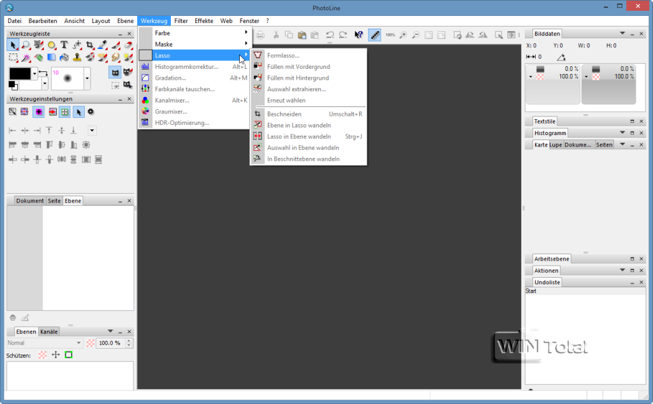Choose Histogrammkorrektur... menu entry
This screenshot has height=404, width=653.
pyautogui.click(x=195, y=66)
